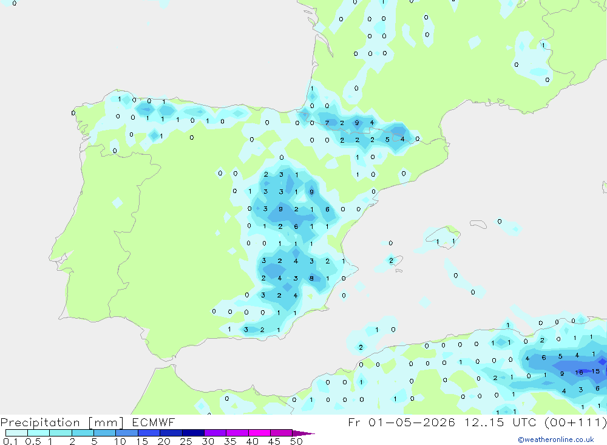Click the legend label '25'
This screenshot has width=607, height=445.
pyautogui.click(x=186, y=441)
